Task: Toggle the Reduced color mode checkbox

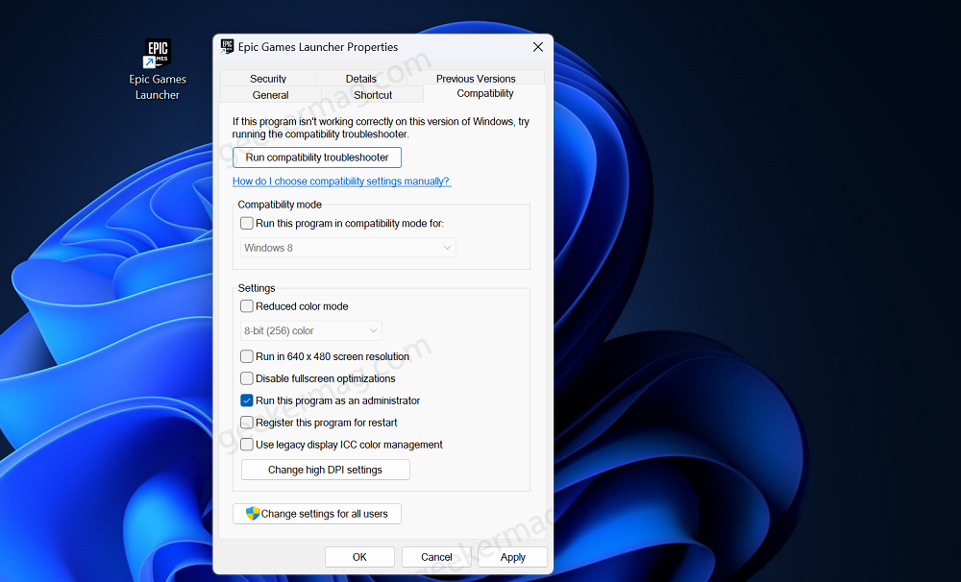Action: (x=247, y=306)
